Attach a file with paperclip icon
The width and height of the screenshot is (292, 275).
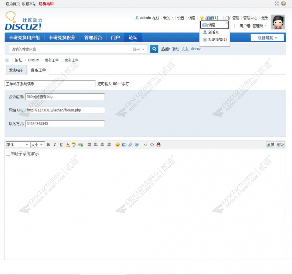[130, 145]
